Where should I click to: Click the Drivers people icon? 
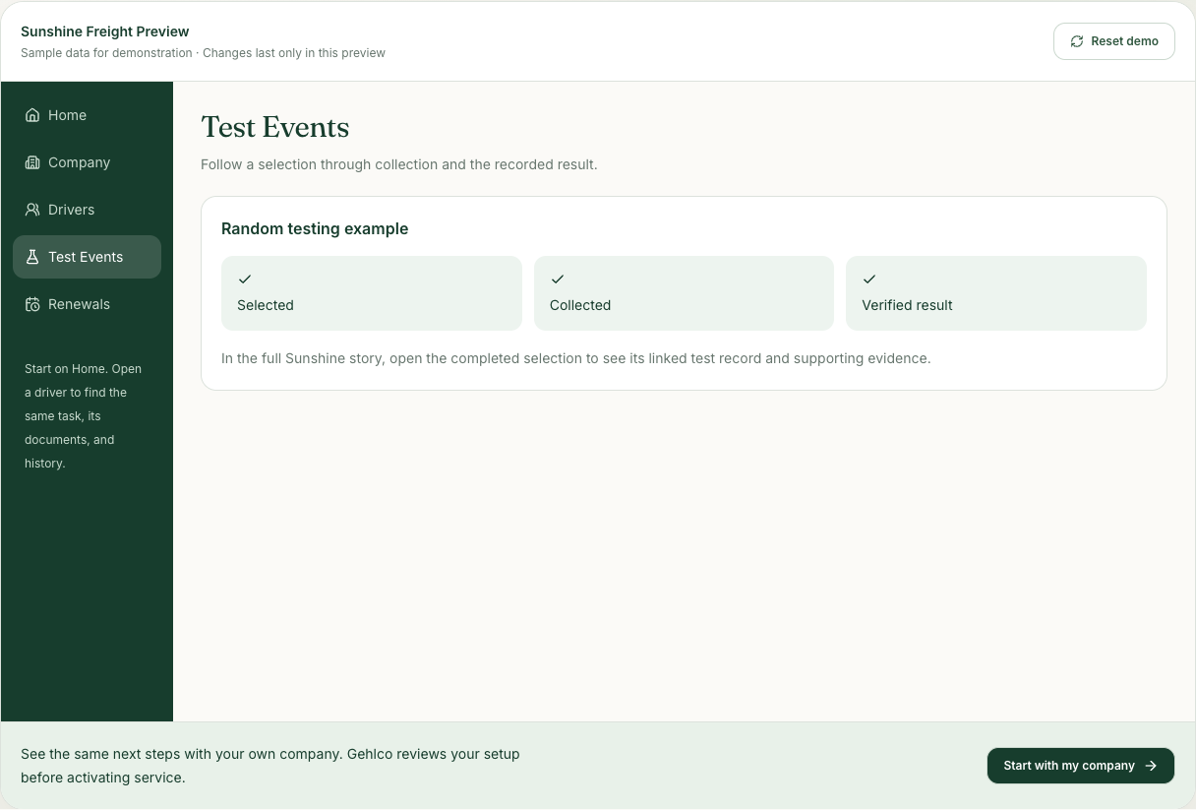click(x=32, y=210)
